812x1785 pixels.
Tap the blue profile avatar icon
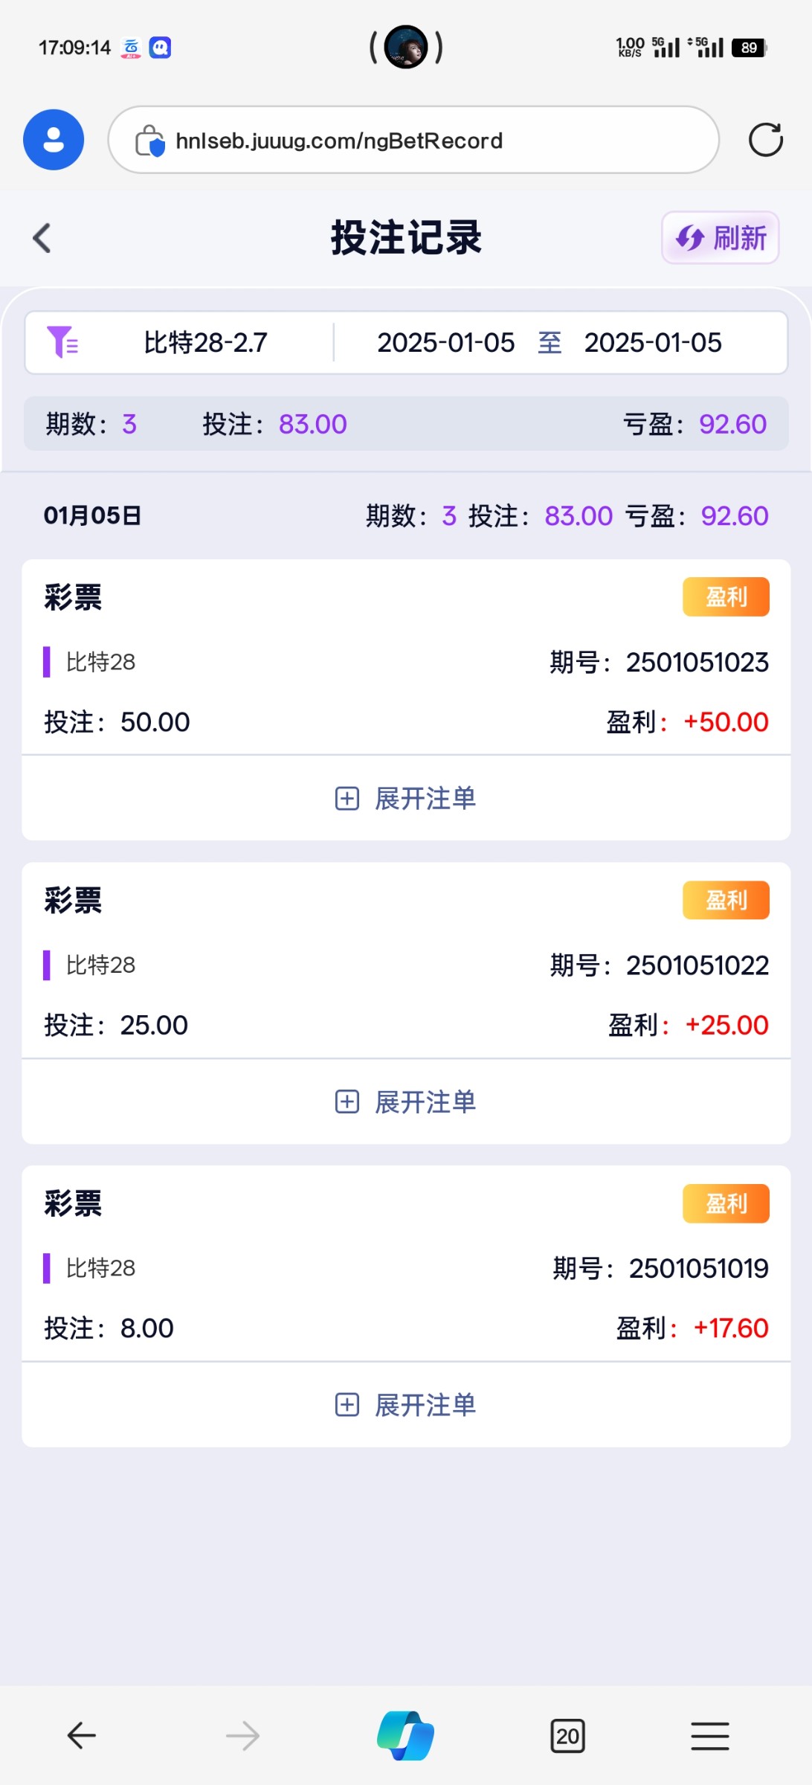[54, 140]
